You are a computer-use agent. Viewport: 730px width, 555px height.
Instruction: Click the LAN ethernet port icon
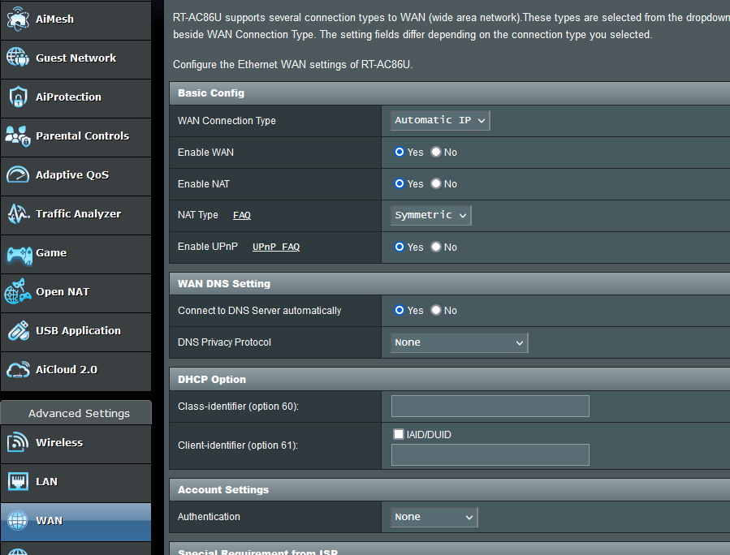(x=18, y=481)
